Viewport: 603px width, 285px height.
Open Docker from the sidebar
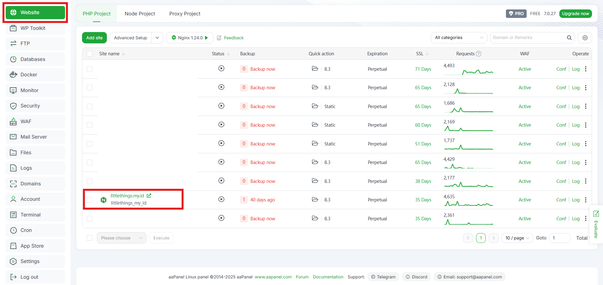tap(35, 75)
